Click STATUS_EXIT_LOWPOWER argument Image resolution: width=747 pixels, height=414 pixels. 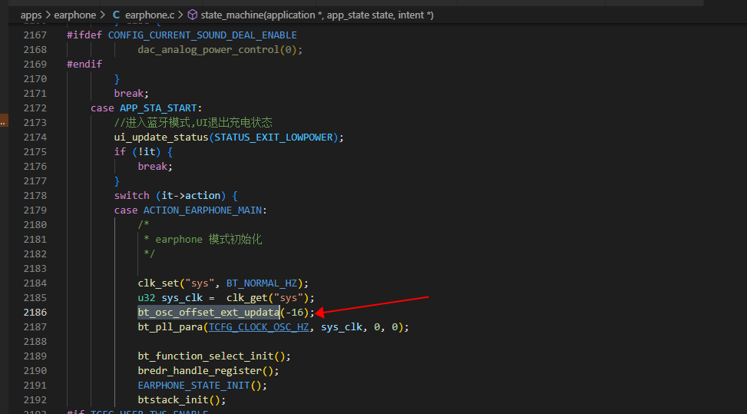pos(273,137)
